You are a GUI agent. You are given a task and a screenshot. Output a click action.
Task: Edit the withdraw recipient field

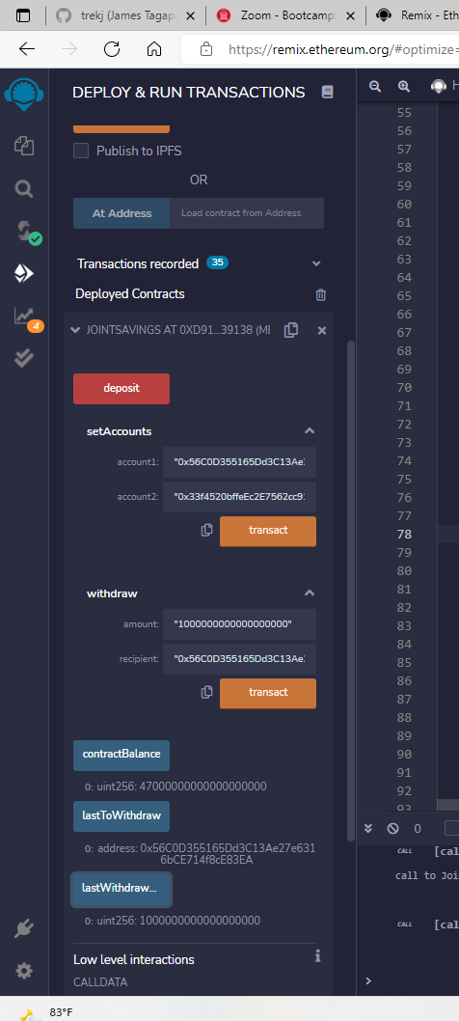tap(239, 660)
